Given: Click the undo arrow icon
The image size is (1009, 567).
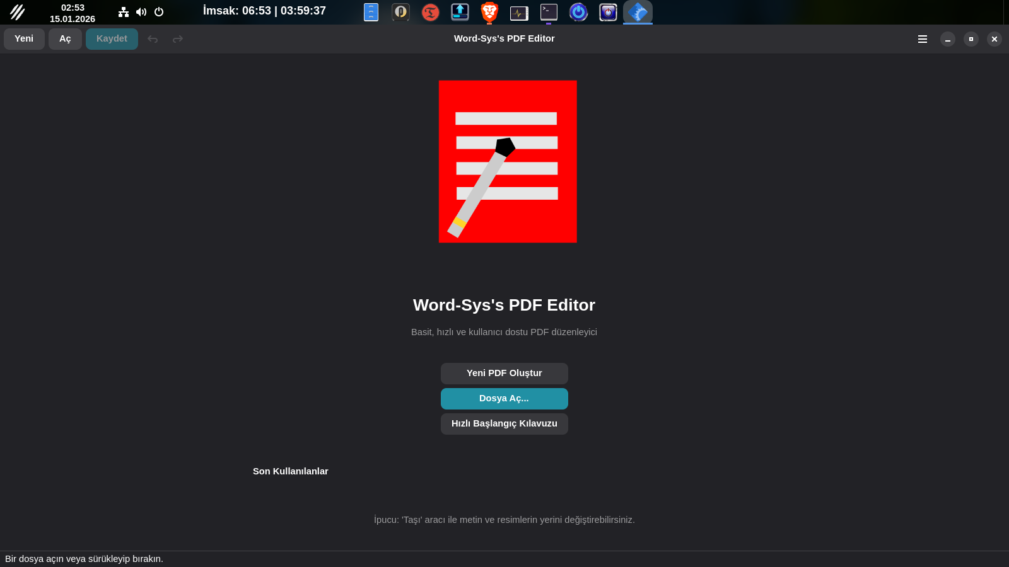Looking at the screenshot, I should 153,39.
